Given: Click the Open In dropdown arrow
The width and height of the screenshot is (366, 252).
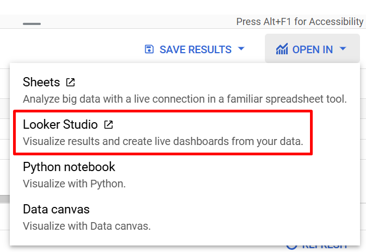Looking at the screenshot, I should [343, 49].
